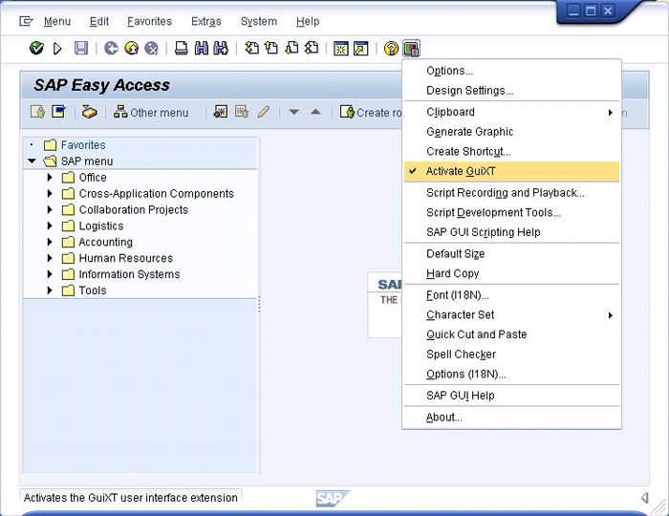The image size is (669, 516).
Task: Click the Generate Shortcut toolbar icon
Action: [x=361, y=48]
